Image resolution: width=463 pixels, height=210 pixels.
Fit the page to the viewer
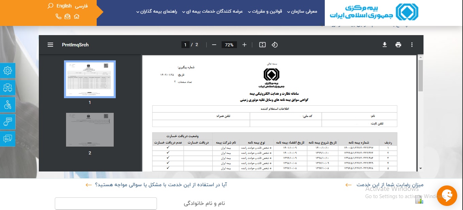pos(262,44)
